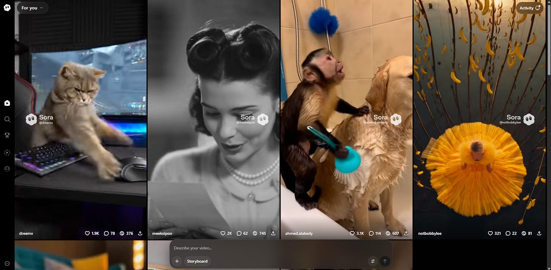Open meeksipoo profile username link

(x=162, y=233)
